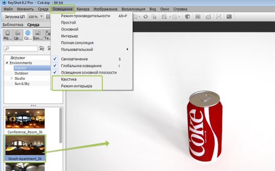Open the Среда menu in the menu bar
The width and height of the screenshot is (275, 171).
tap(43, 9)
